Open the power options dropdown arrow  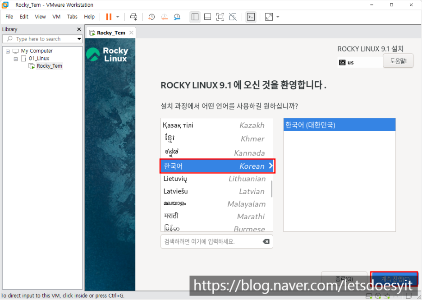point(118,17)
